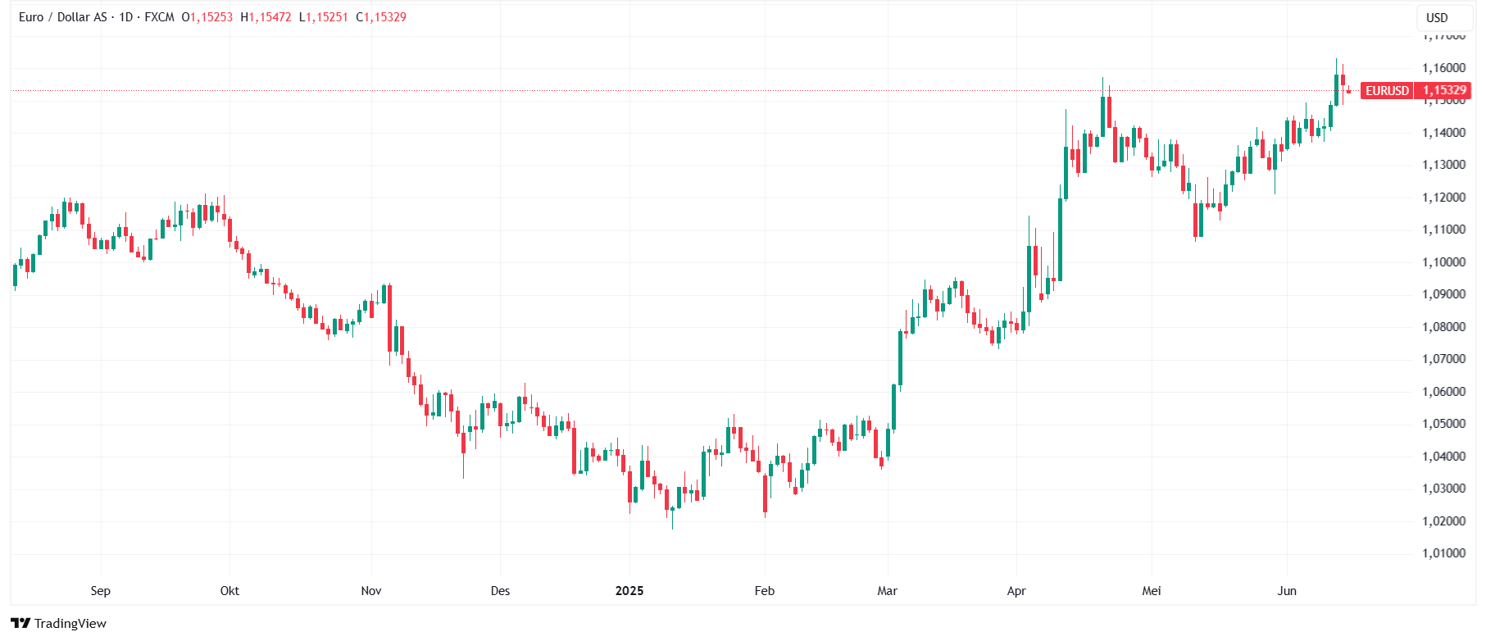The image size is (1486, 641).
Task: Select the 2025 marker on time axis
Action: click(629, 591)
